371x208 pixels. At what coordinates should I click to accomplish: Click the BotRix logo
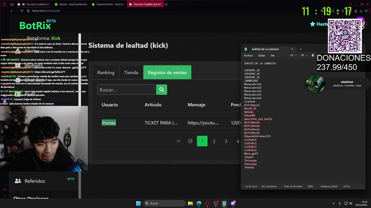click(35, 26)
